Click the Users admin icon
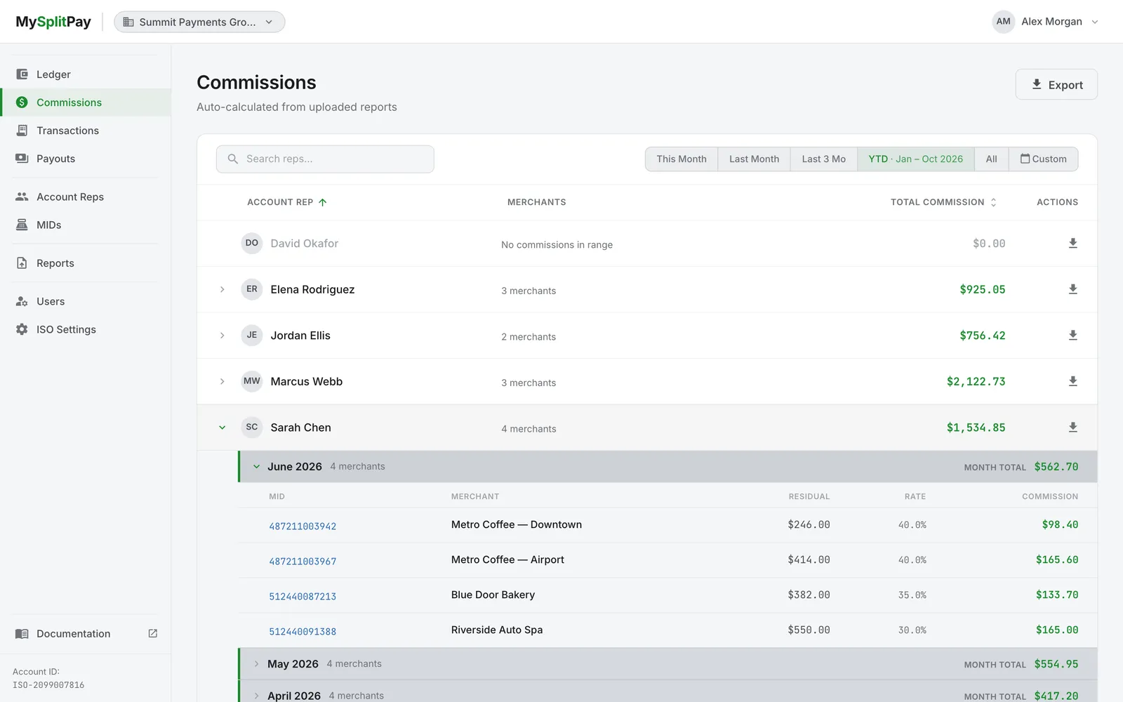 [22, 301]
